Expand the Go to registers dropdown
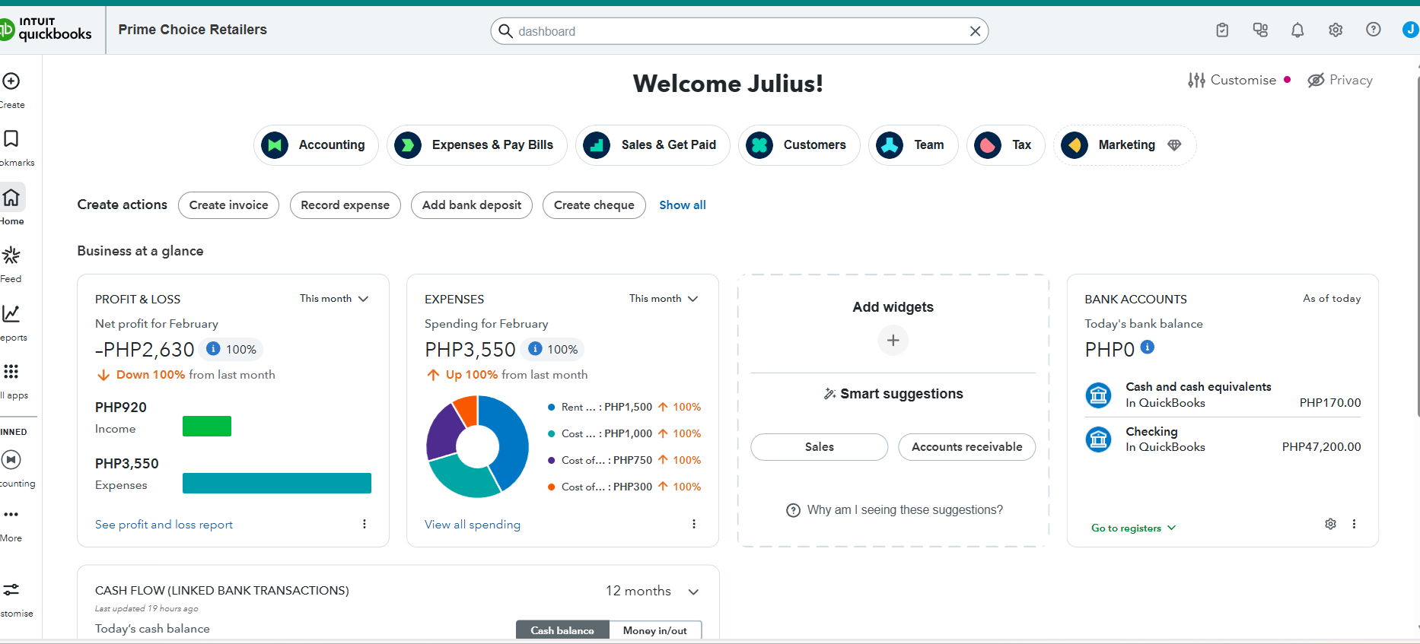Image resolution: width=1420 pixels, height=644 pixels. coord(1134,528)
